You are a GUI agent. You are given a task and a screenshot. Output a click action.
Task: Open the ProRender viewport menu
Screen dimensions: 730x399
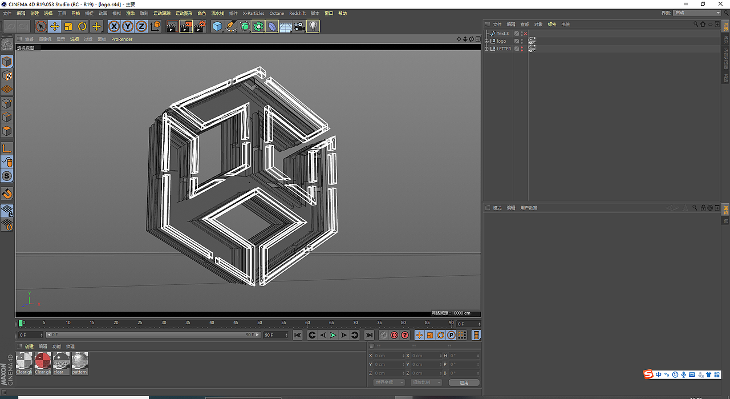[121, 39]
